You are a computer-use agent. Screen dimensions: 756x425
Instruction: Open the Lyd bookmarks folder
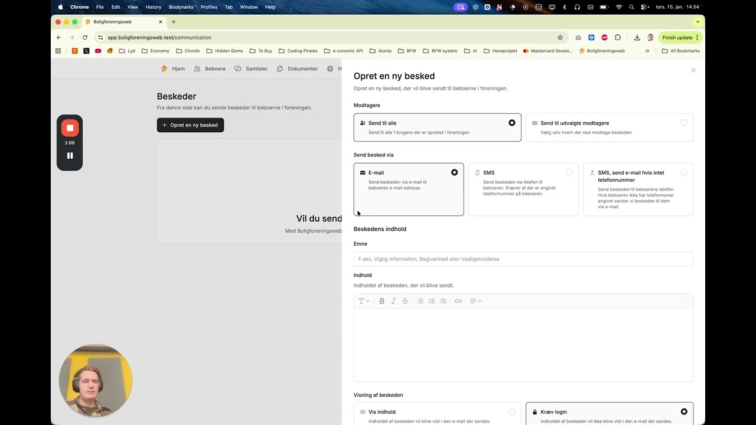click(x=127, y=51)
